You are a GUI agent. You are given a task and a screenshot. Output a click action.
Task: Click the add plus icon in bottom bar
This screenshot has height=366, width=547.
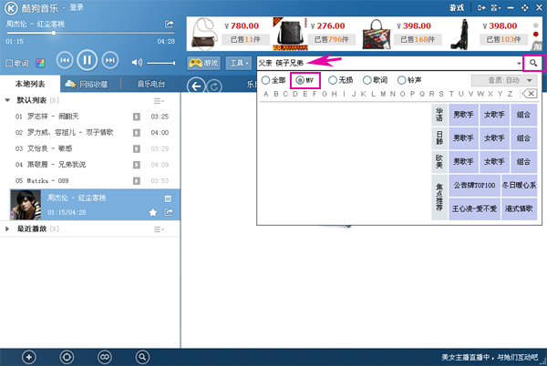click(29, 357)
